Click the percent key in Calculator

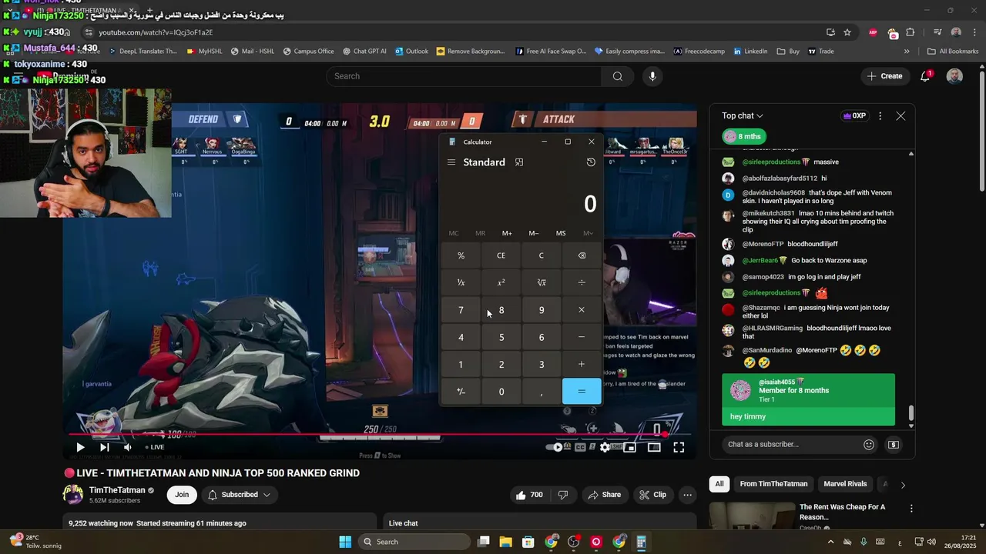(x=461, y=255)
